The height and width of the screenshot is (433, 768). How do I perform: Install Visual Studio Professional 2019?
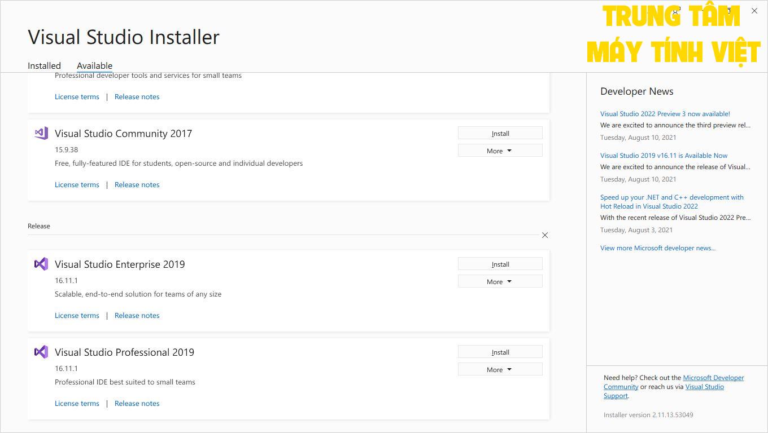(x=500, y=351)
